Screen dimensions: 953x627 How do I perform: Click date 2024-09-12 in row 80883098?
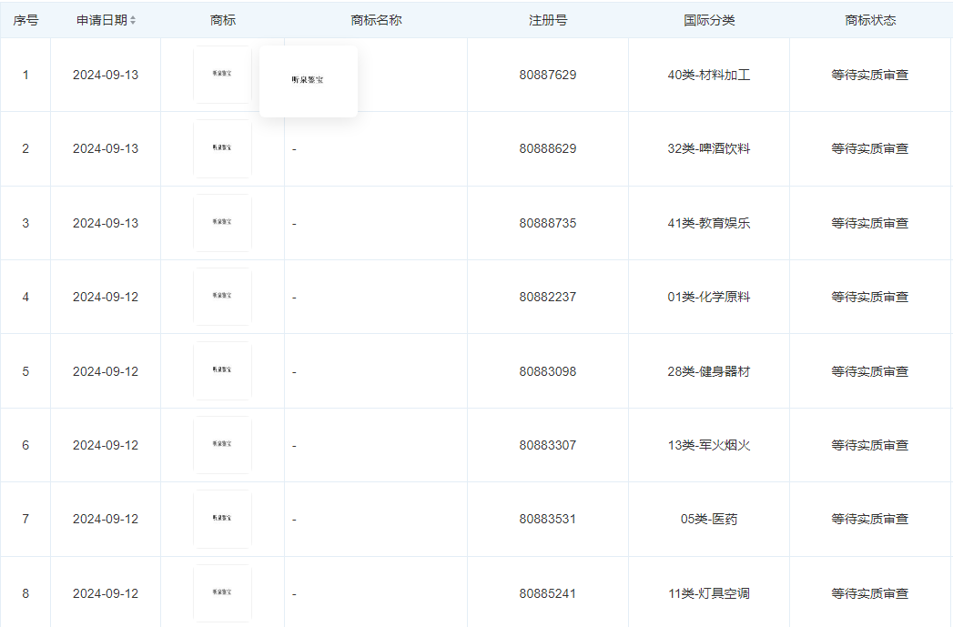click(x=106, y=371)
